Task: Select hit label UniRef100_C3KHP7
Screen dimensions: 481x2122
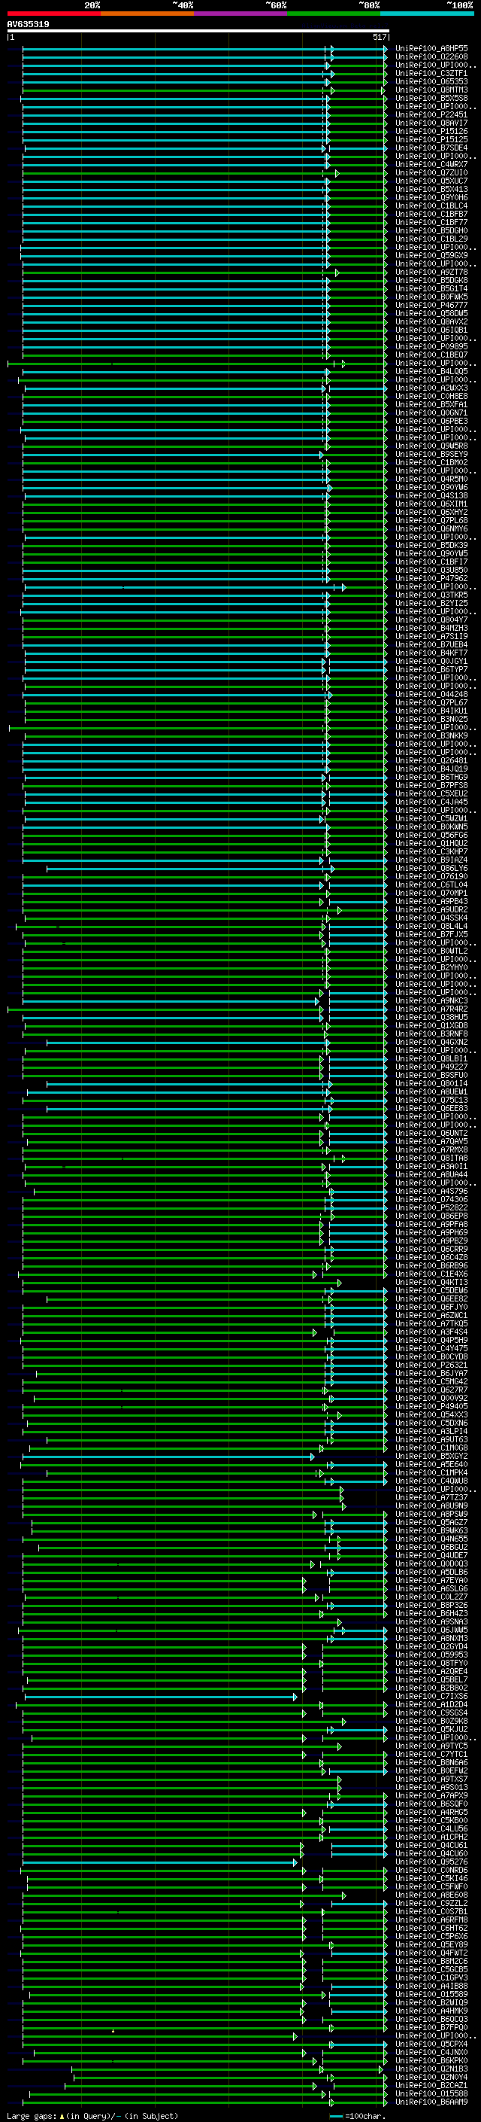Action: (x=431, y=852)
